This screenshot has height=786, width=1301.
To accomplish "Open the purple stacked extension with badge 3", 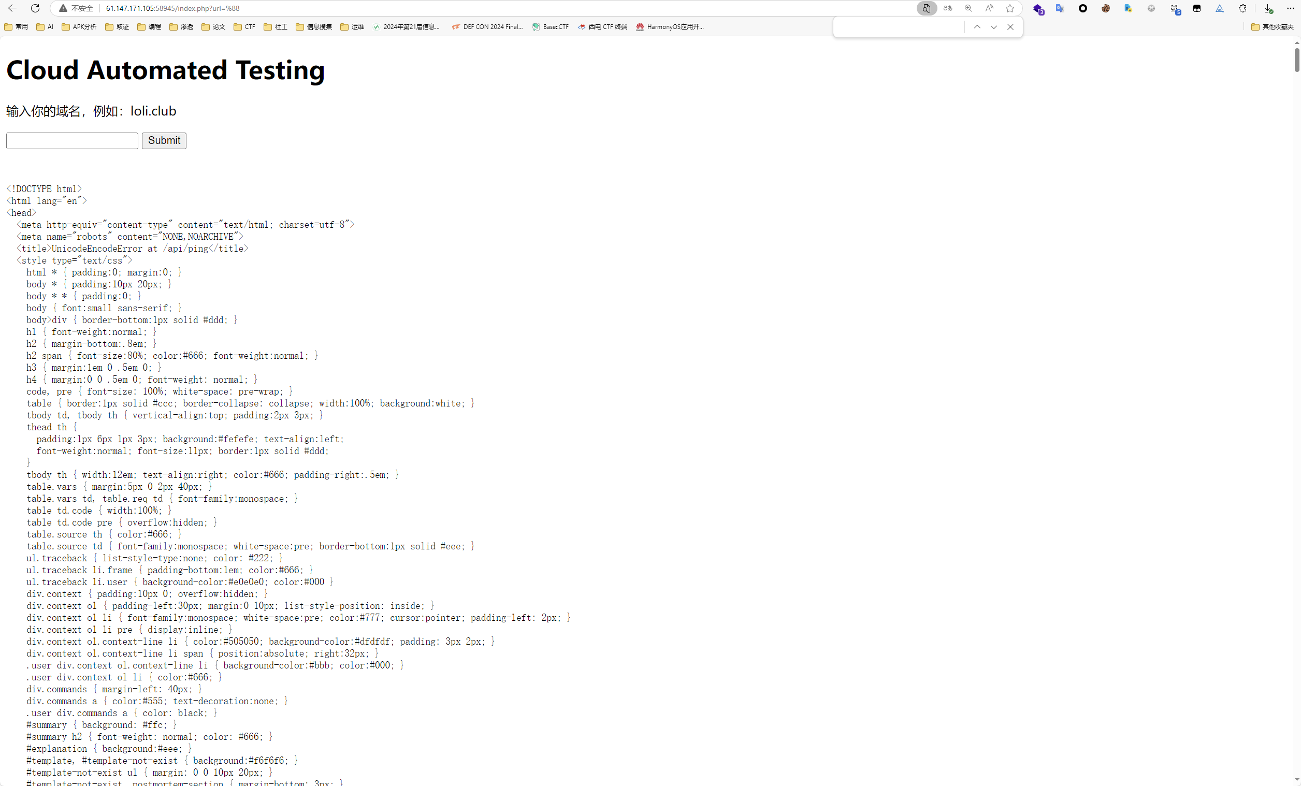I will coord(1038,9).
